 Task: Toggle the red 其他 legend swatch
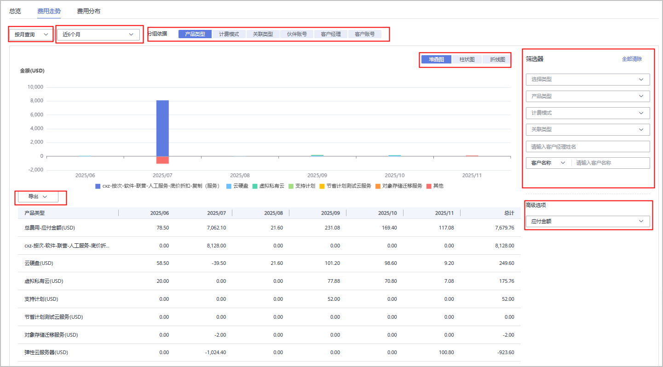click(429, 186)
